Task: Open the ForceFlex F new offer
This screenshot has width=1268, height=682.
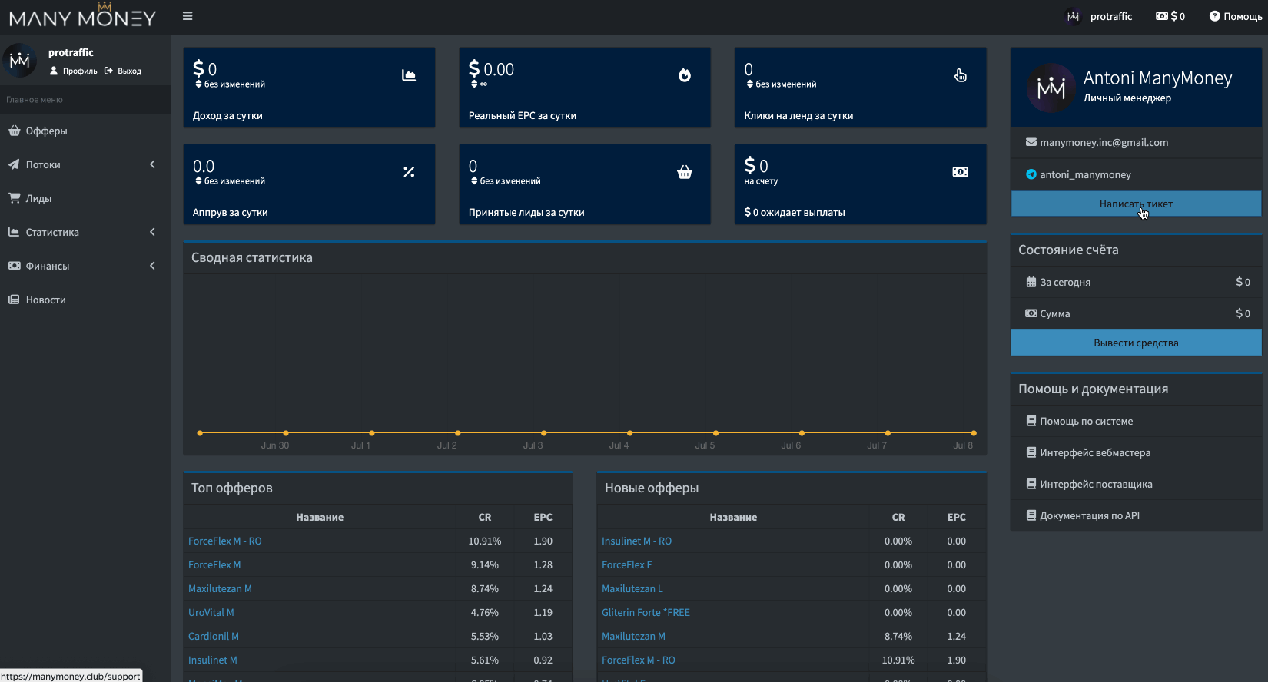Action: (x=626, y=564)
